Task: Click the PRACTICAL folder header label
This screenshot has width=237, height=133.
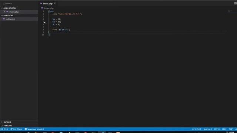Action: coord(8,16)
